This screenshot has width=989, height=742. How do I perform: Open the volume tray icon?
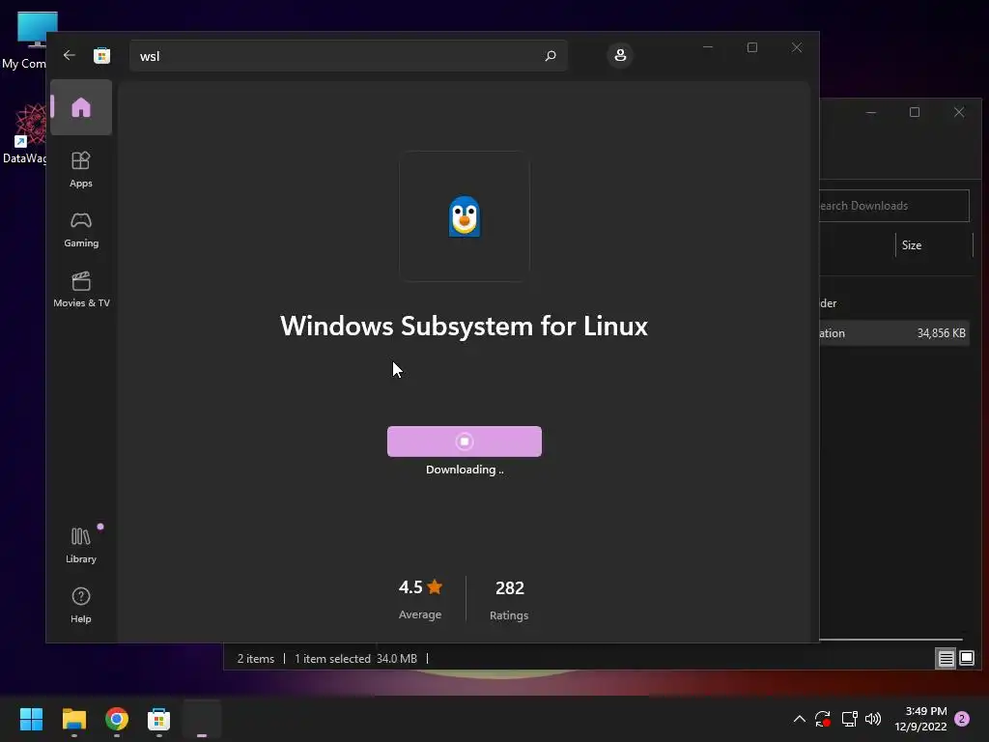click(x=873, y=719)
